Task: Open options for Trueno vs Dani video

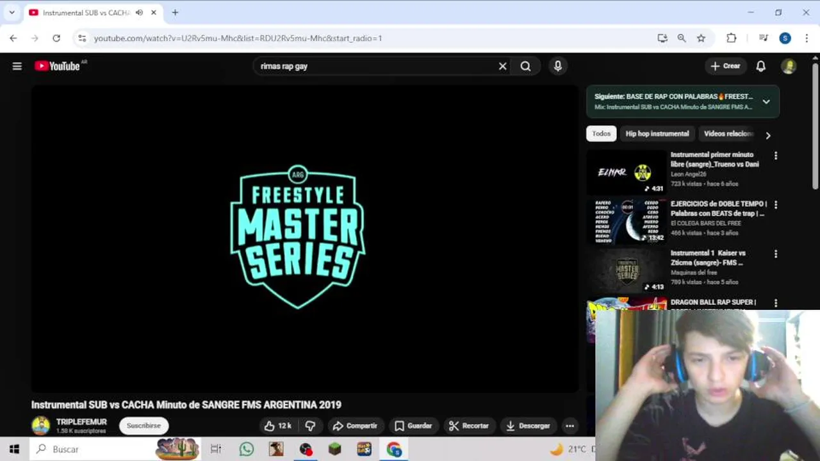Action: pos(776,156)
